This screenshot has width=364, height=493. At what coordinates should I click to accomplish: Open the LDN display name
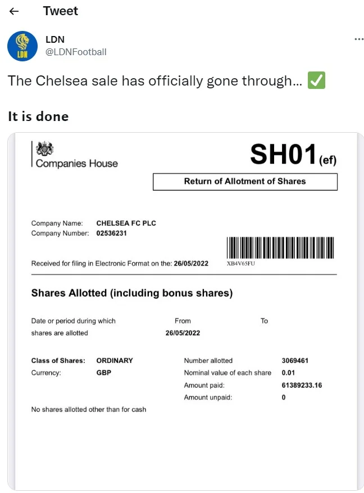coord(55,39)
